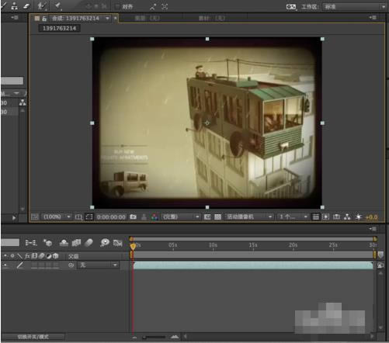The height and width of the screenshot is (343, 389).
Task: Take a snapshot with the camera icon
Action: point(133,217)
